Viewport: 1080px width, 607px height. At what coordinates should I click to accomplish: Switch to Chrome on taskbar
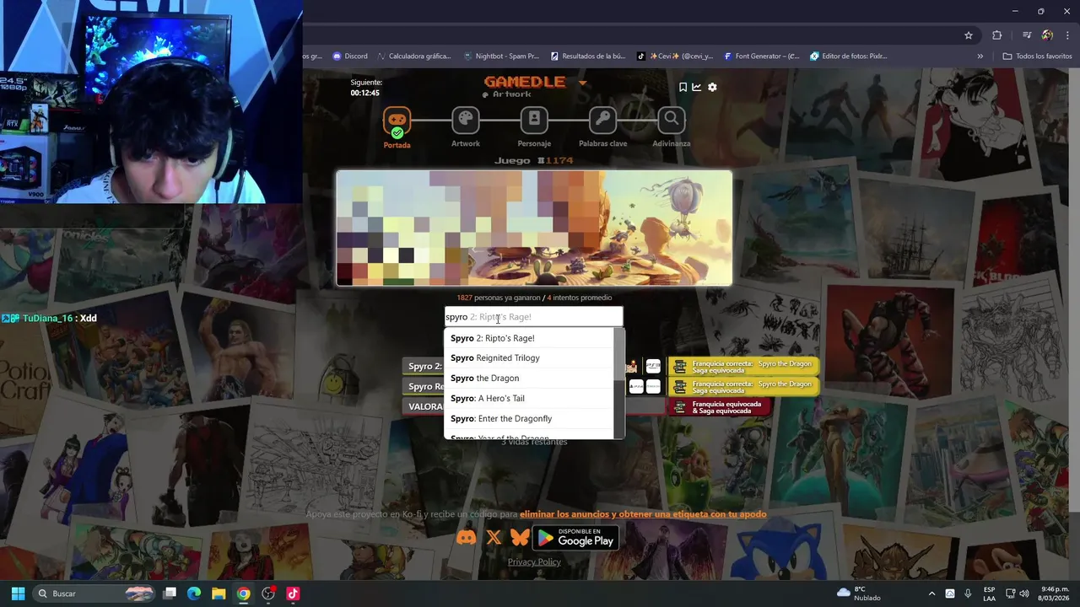[243, 594]
